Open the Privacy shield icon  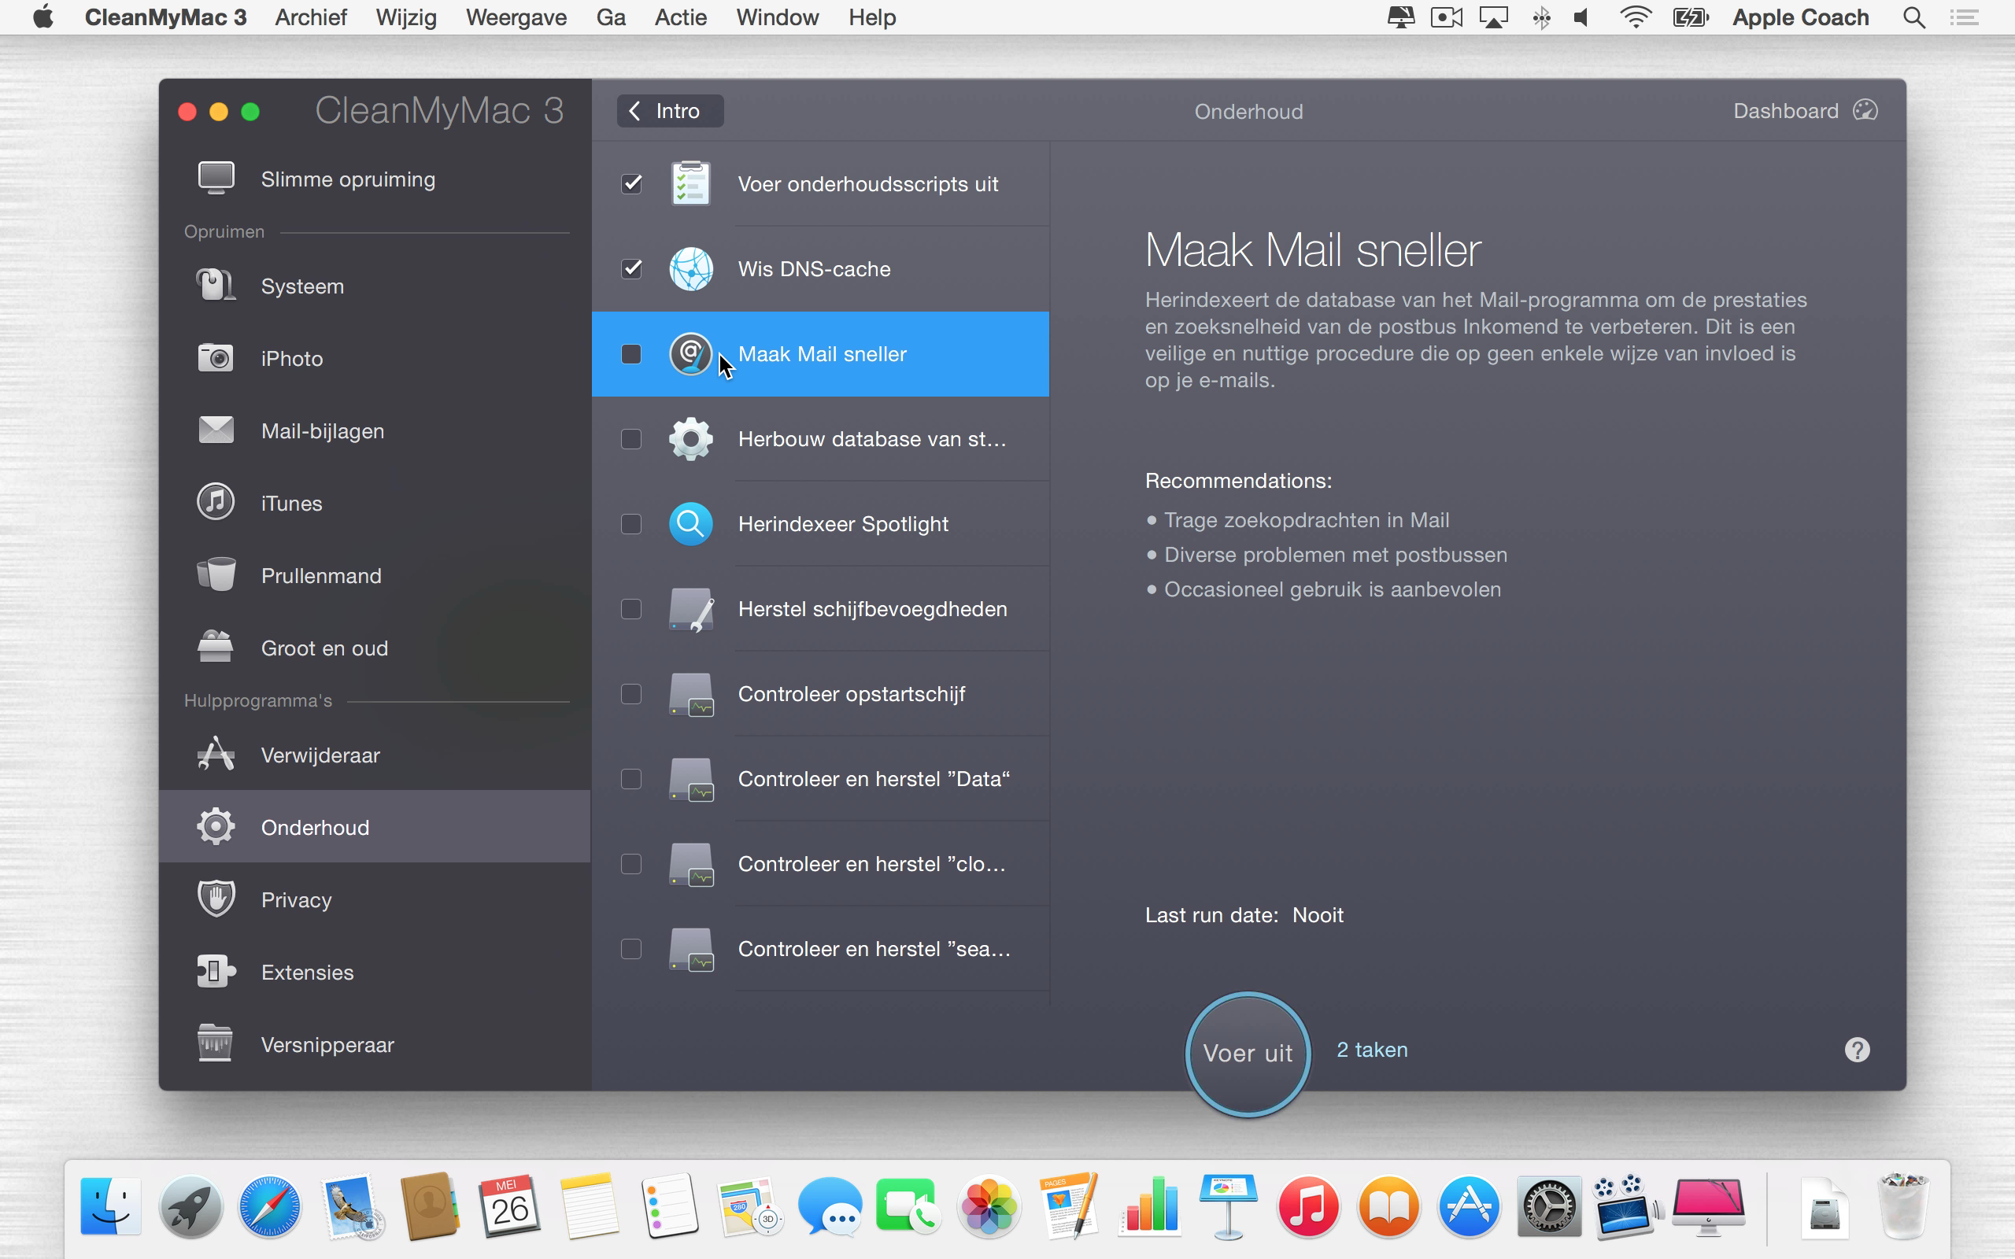click(x=216, y=899)
